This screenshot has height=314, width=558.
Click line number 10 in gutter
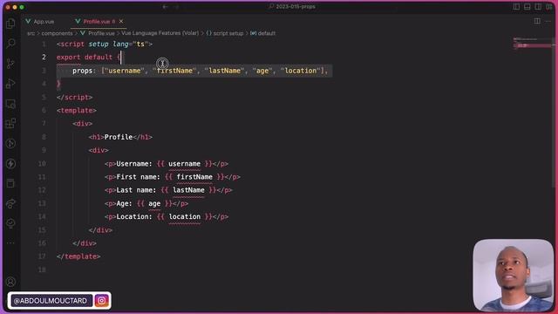point(43,164)
